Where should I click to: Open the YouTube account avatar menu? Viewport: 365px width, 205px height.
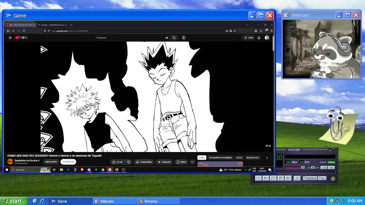pyautogui.click(x=267, y=38)
